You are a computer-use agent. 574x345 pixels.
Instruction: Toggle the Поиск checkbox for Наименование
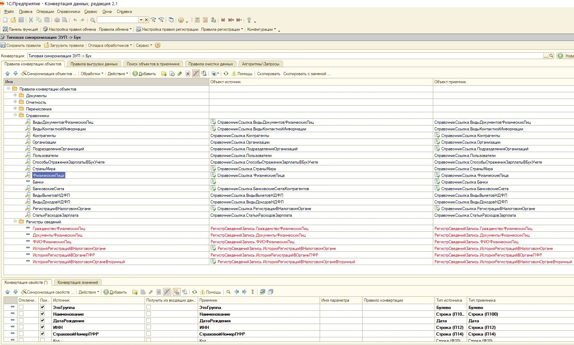[43, 314]
